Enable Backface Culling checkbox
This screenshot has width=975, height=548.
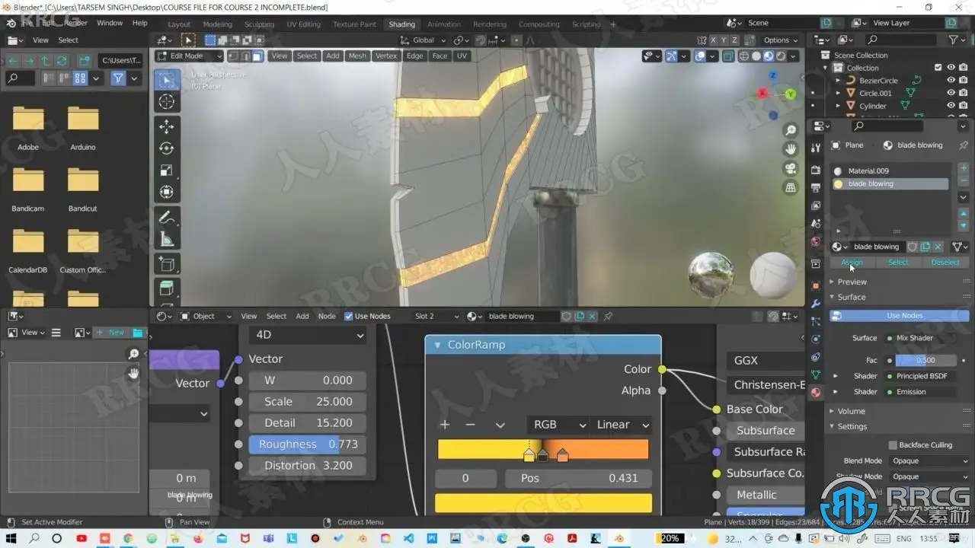click(893, 445)
